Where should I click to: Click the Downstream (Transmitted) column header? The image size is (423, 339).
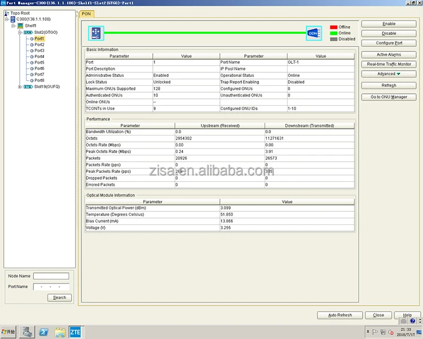pyautogui.click(x=310, y=125)
